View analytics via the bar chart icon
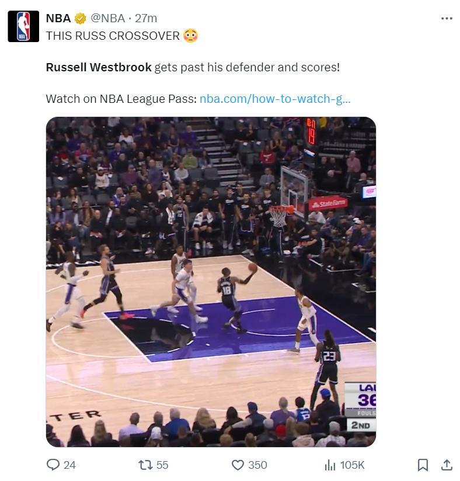This screenshot has width=460, height=481. (330, 465)
